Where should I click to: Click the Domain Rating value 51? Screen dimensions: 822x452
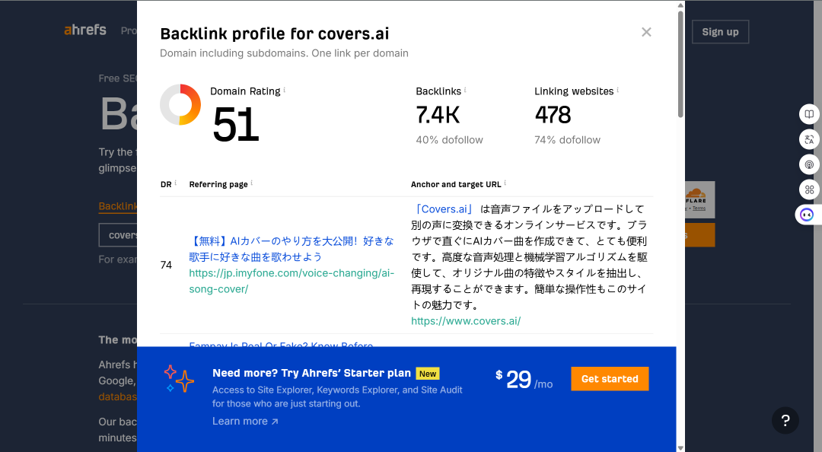pyautogui.click(x=236, y=125)
